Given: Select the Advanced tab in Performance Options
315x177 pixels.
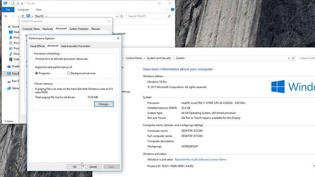Looking at the screenshot, I should (x=53, y=46).
